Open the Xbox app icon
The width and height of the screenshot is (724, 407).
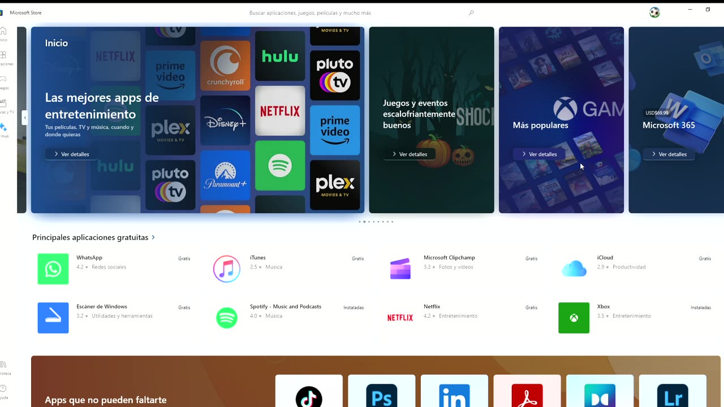[574, 318]
